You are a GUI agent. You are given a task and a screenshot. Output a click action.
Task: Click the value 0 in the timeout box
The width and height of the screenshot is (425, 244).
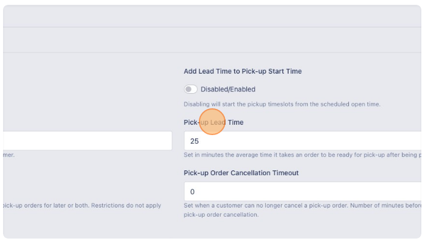click(x=192, y=192)
